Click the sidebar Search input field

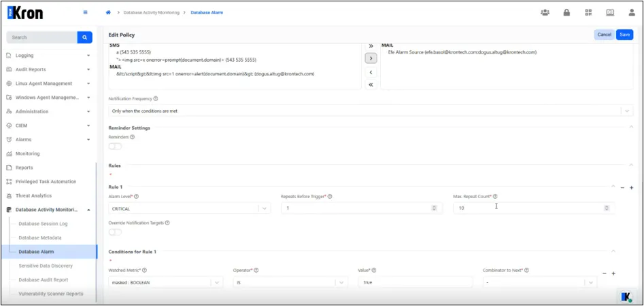(42, 37)
